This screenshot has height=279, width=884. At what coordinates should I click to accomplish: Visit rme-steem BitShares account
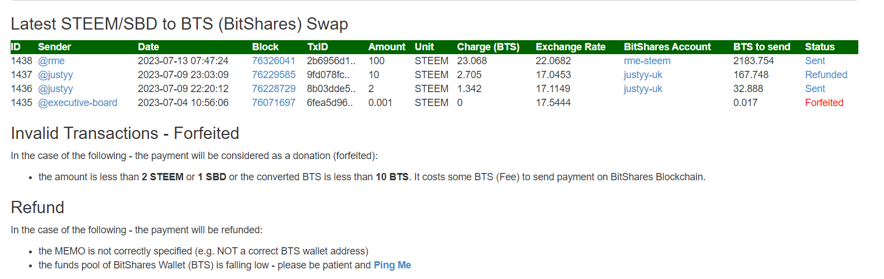tap(647, 61)
